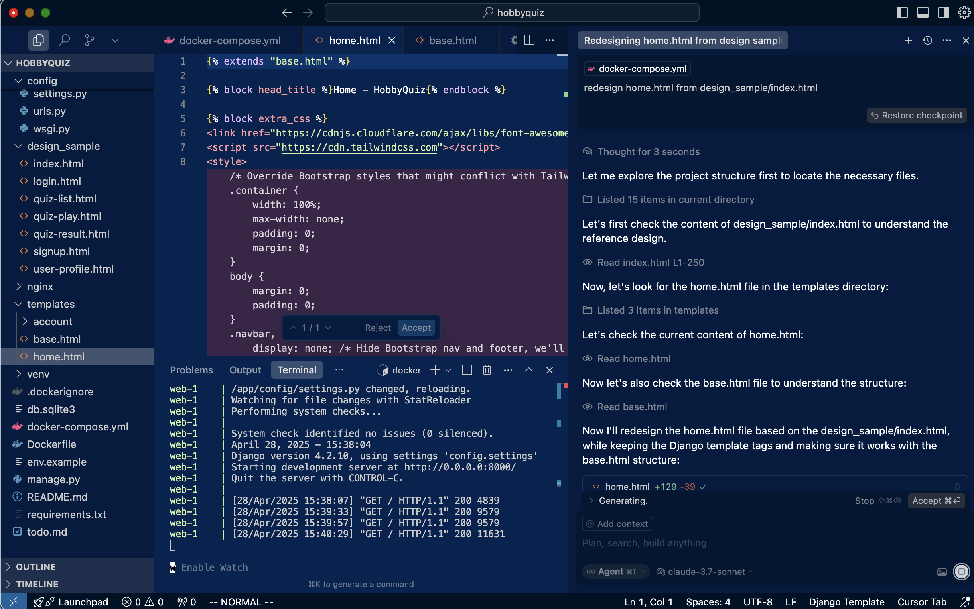Attach an image to chat

tap(942, 572)
